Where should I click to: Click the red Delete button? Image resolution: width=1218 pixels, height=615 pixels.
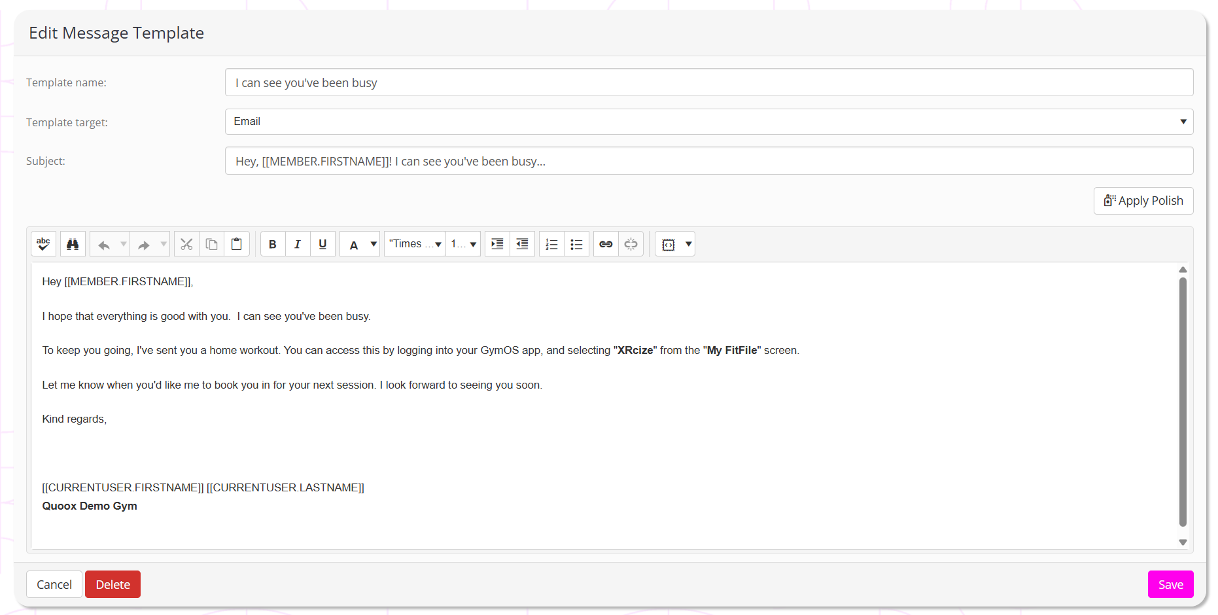tap(113, 584)
